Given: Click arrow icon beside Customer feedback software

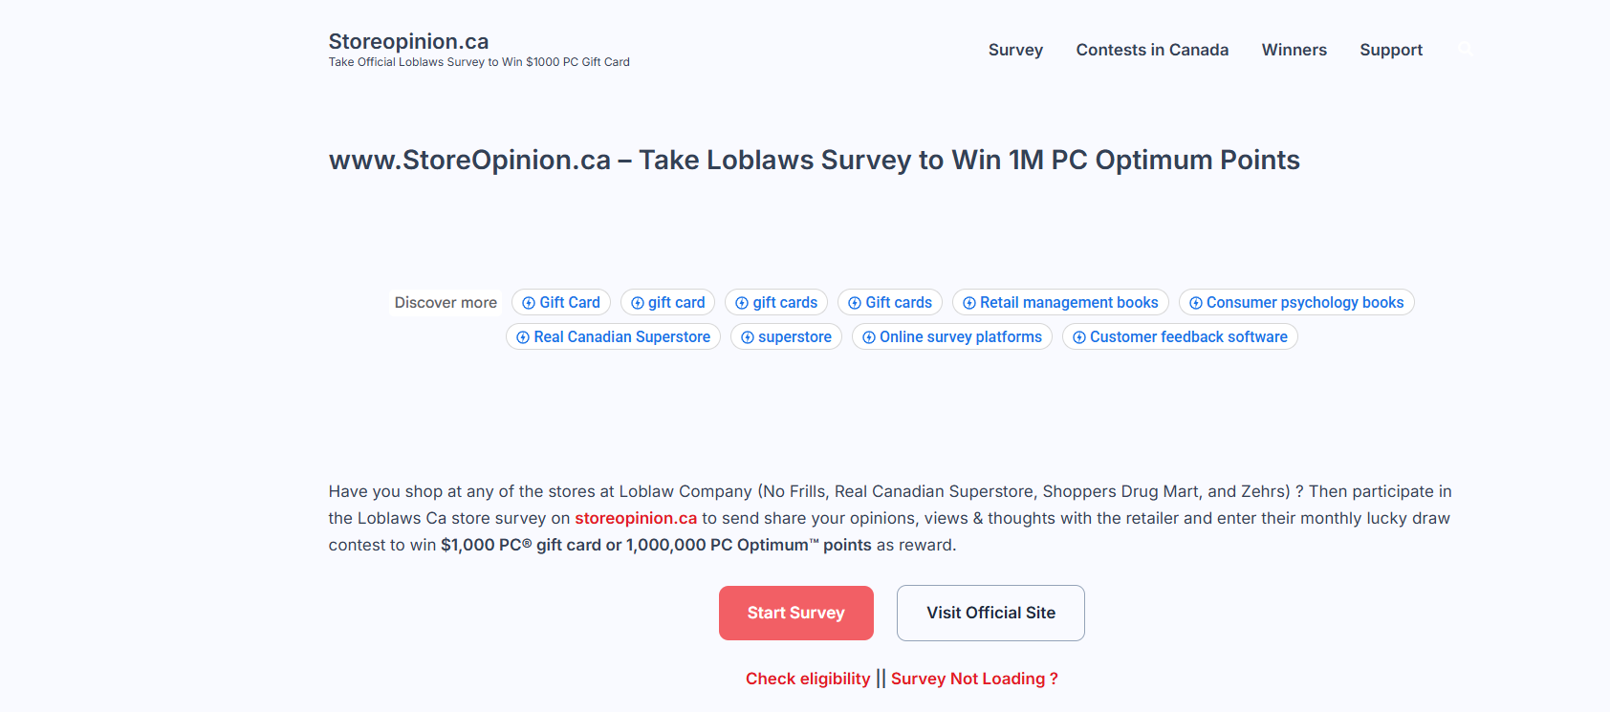Looking at the screenshot, I should [x=1079, y=337].
